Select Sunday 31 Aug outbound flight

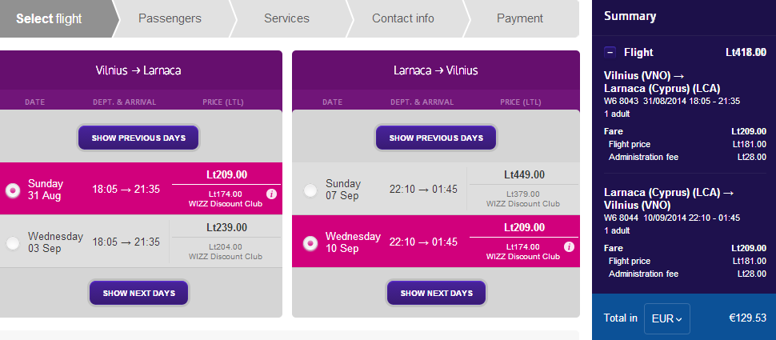(13, 190)
